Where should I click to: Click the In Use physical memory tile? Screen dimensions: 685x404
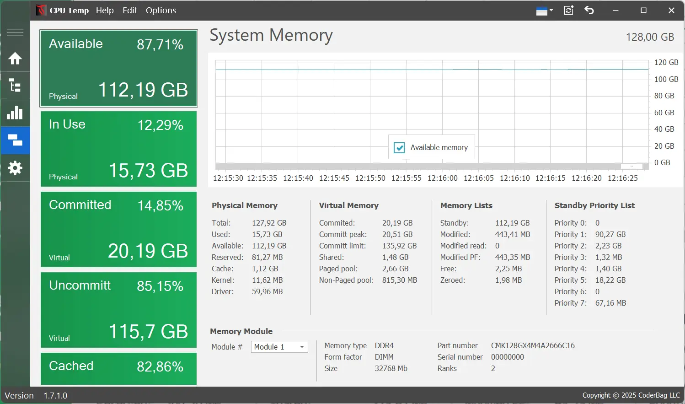[x=118, y=149]
